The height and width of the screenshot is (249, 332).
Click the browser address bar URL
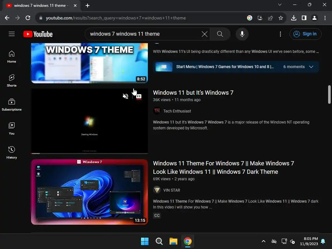[116, 18]
